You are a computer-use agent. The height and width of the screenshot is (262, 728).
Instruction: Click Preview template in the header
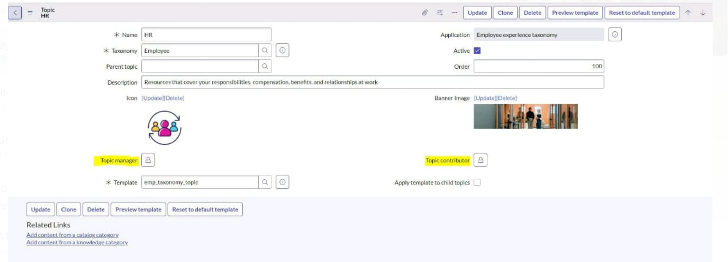point(575,13)
